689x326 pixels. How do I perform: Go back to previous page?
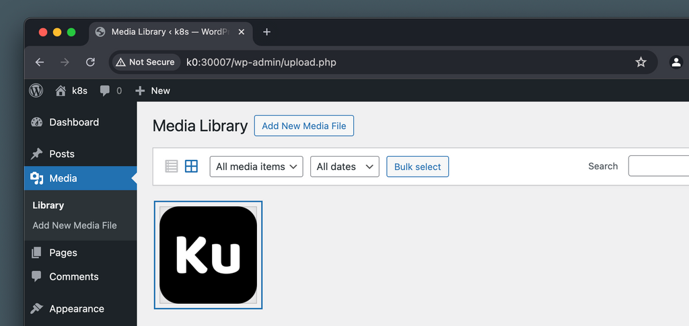click(x=40, y=62)
